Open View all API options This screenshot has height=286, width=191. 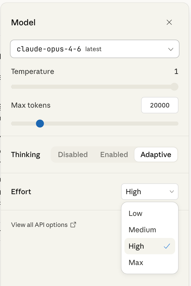40,224
